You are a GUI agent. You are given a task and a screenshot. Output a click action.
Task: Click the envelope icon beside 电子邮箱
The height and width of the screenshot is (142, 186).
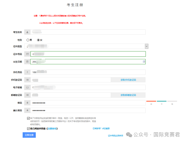point(28,87)
